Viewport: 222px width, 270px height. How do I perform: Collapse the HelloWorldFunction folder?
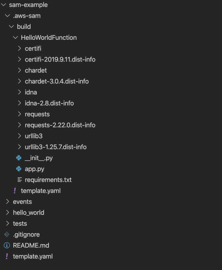click(x=15, y=38)
